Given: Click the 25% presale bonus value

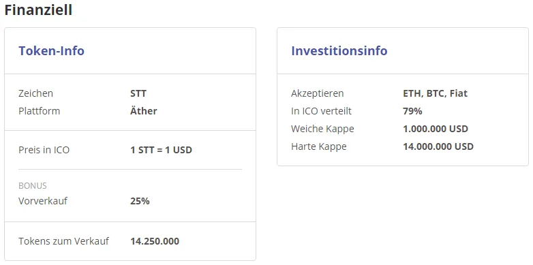Looking at the screenshot, I should click(140, 201).
